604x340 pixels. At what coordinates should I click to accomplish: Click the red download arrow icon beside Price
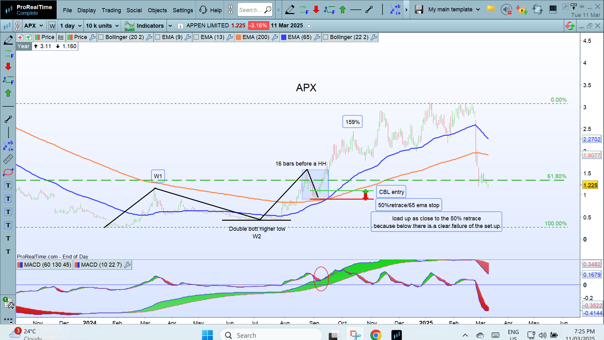coord(20,37)
